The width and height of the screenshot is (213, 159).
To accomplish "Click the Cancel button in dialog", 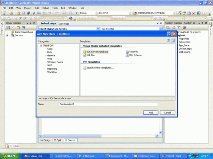I will coord(167,113).
